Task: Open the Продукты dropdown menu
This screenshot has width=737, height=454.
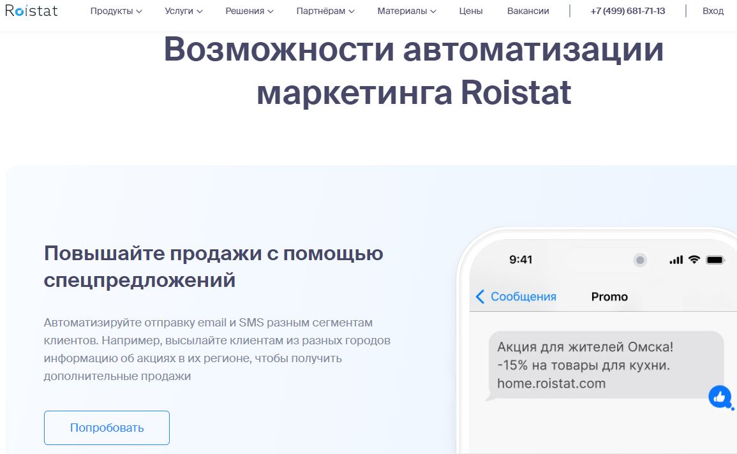Action: (x=116, y=11)
